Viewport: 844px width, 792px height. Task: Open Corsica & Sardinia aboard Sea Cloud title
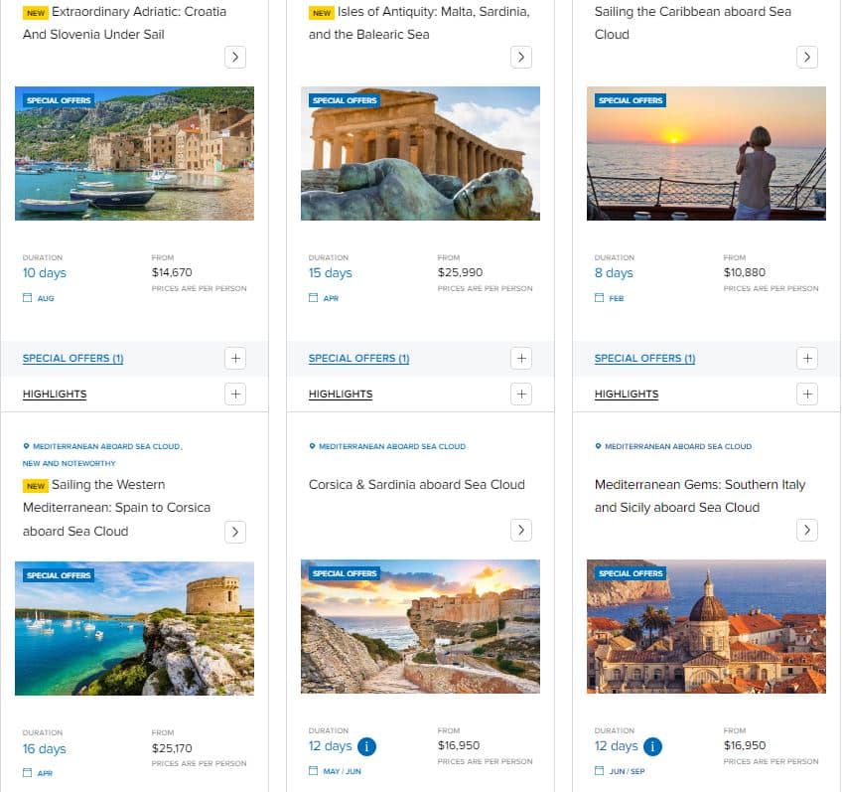click(417, 484)
